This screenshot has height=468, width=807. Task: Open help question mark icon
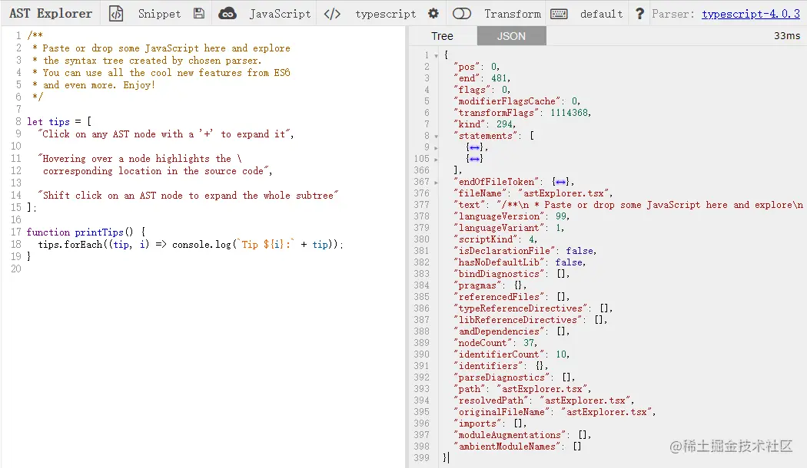pos(639,13)
